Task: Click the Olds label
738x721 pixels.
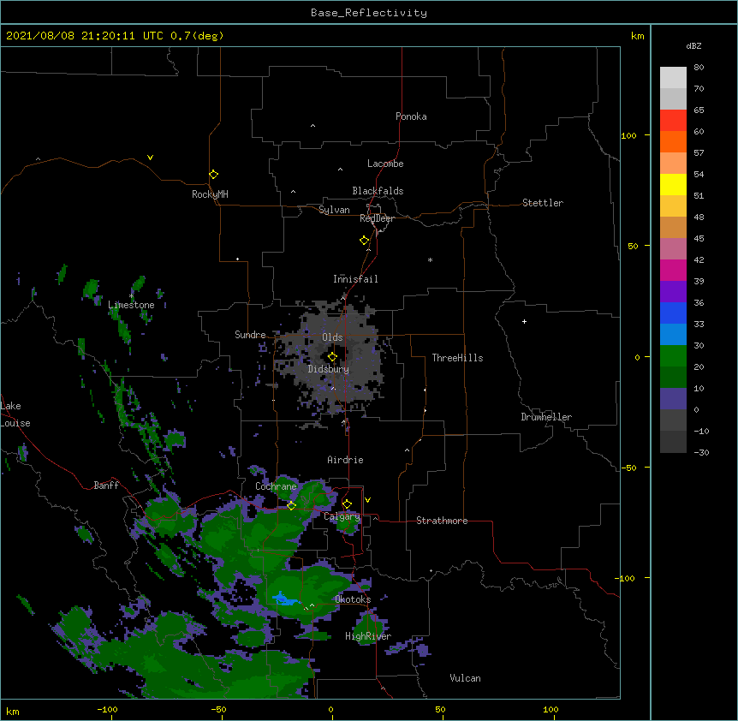Action: pos(332,337)
